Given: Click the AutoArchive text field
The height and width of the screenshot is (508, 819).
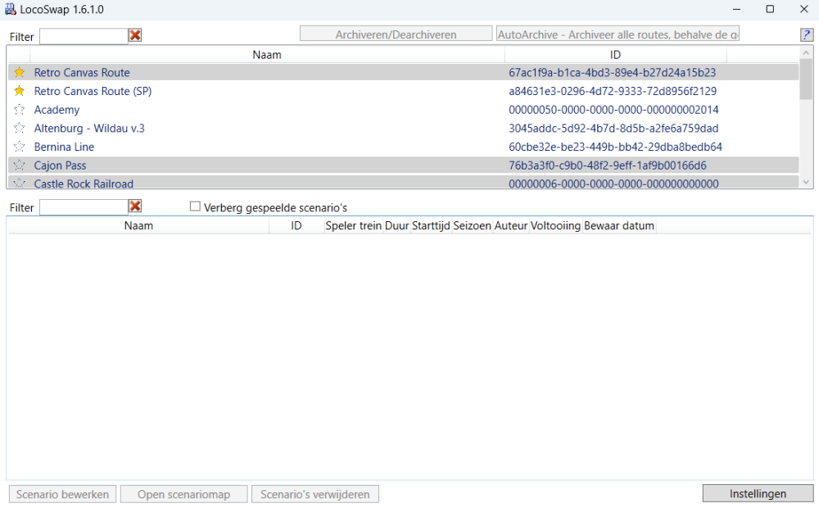Looking at the screenshot, I should tap(618, 34).
